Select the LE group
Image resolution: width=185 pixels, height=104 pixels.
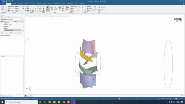7,28
